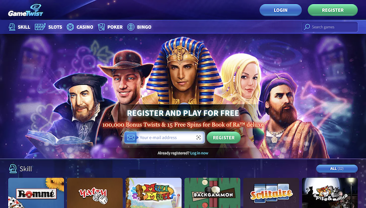
Task: Click the green REGISTER button in the header
Action: pyautogui.click(x=332, y=10)
